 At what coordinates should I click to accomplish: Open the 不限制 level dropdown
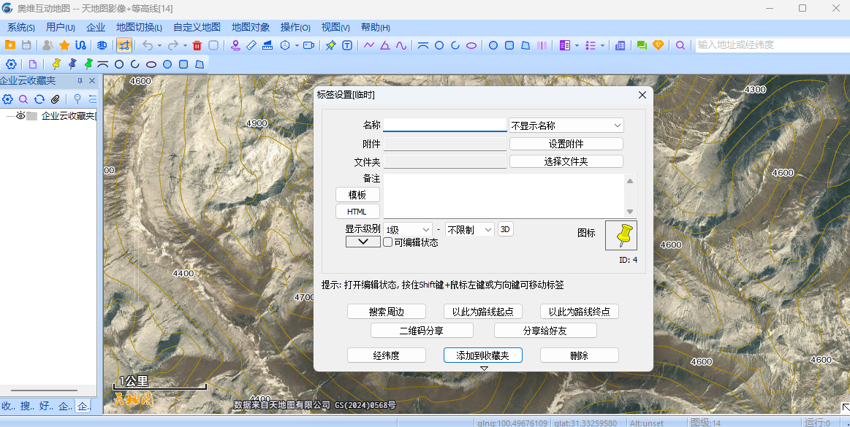468,229
